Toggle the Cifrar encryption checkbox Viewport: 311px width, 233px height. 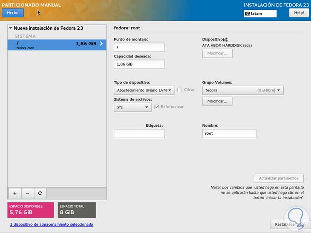coord(180,90)
